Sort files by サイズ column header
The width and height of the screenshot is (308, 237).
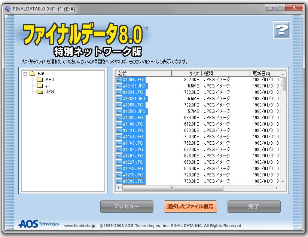186,73
